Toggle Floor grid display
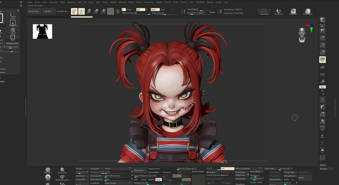 click(322, 67)
